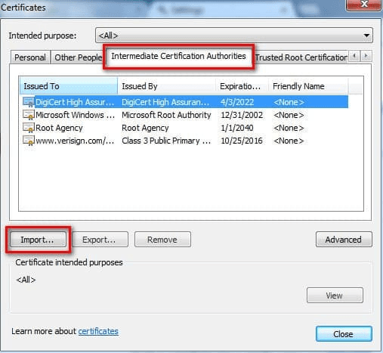Click the DigiCert High Assurance certificate icon
Screen dimensions: 383x353
point(29,102)
